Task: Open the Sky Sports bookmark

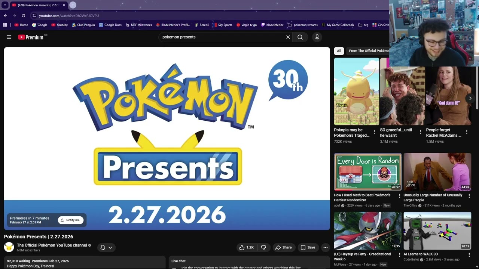Action: (222, 25)
